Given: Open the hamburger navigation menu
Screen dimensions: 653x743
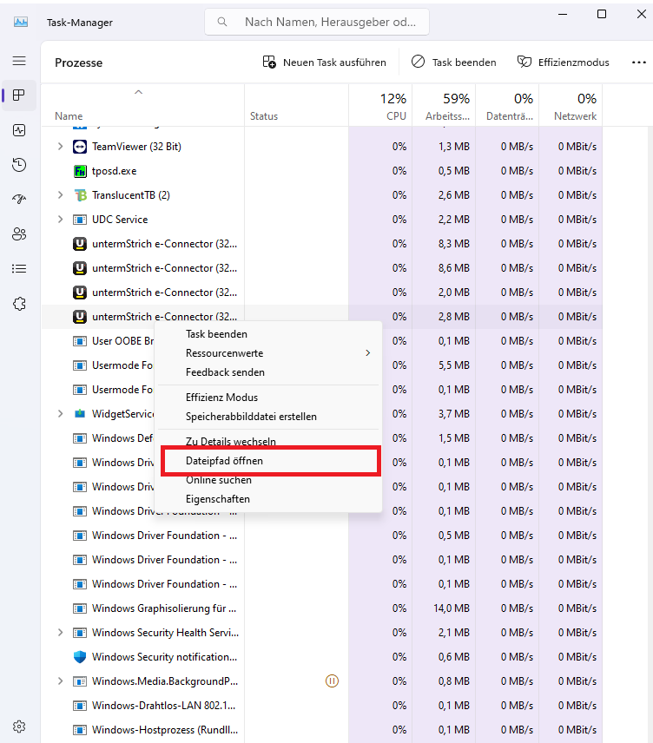Looking at the screenshot, I should 19,62.
